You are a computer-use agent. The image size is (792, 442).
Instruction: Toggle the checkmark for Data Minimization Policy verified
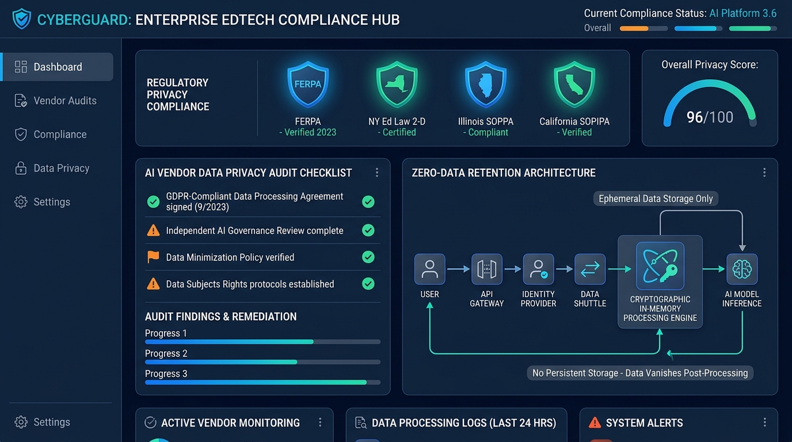368,257
